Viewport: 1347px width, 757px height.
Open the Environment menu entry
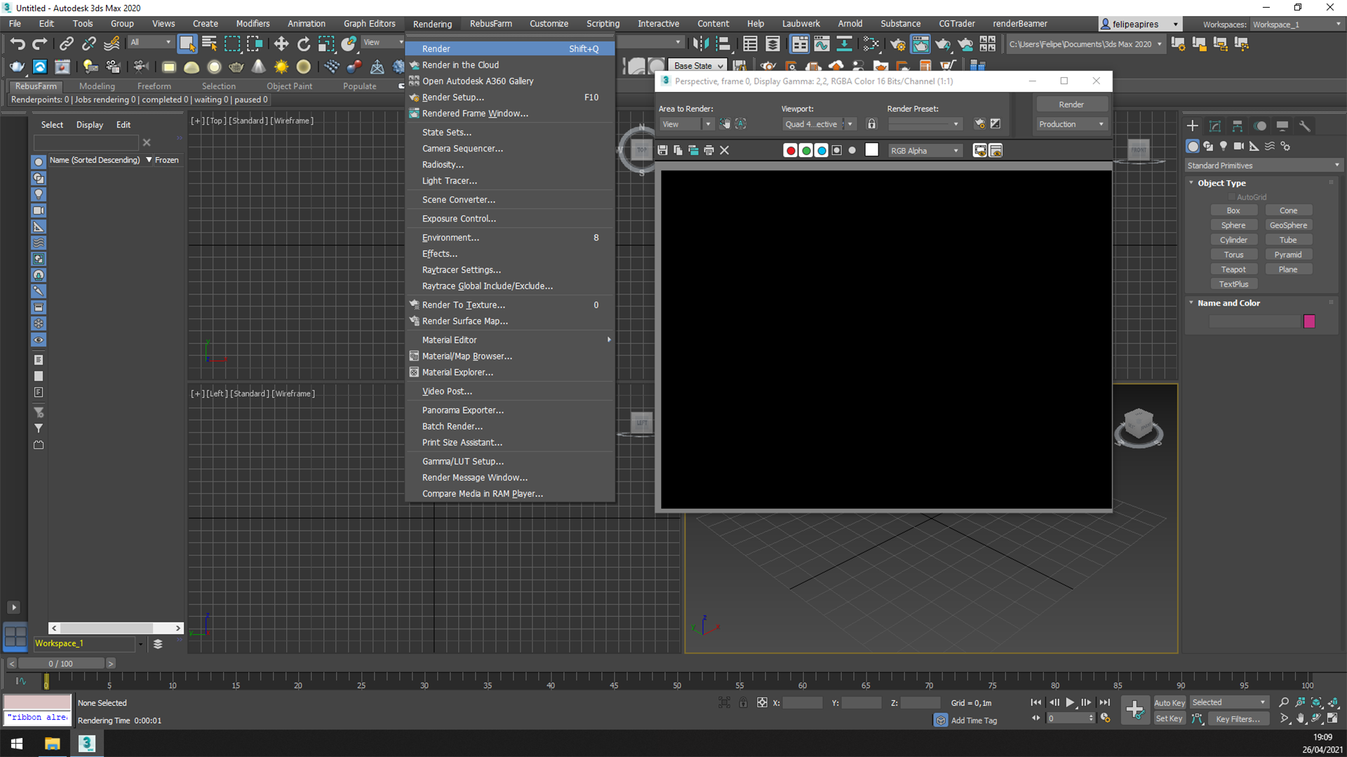click(450, 238)
